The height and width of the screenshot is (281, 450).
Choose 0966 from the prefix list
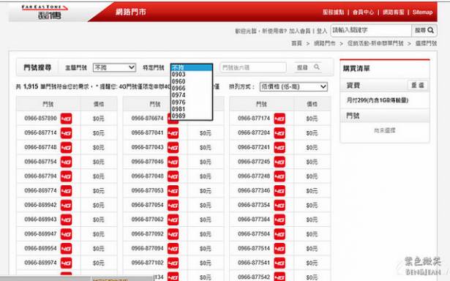point(192,88)
